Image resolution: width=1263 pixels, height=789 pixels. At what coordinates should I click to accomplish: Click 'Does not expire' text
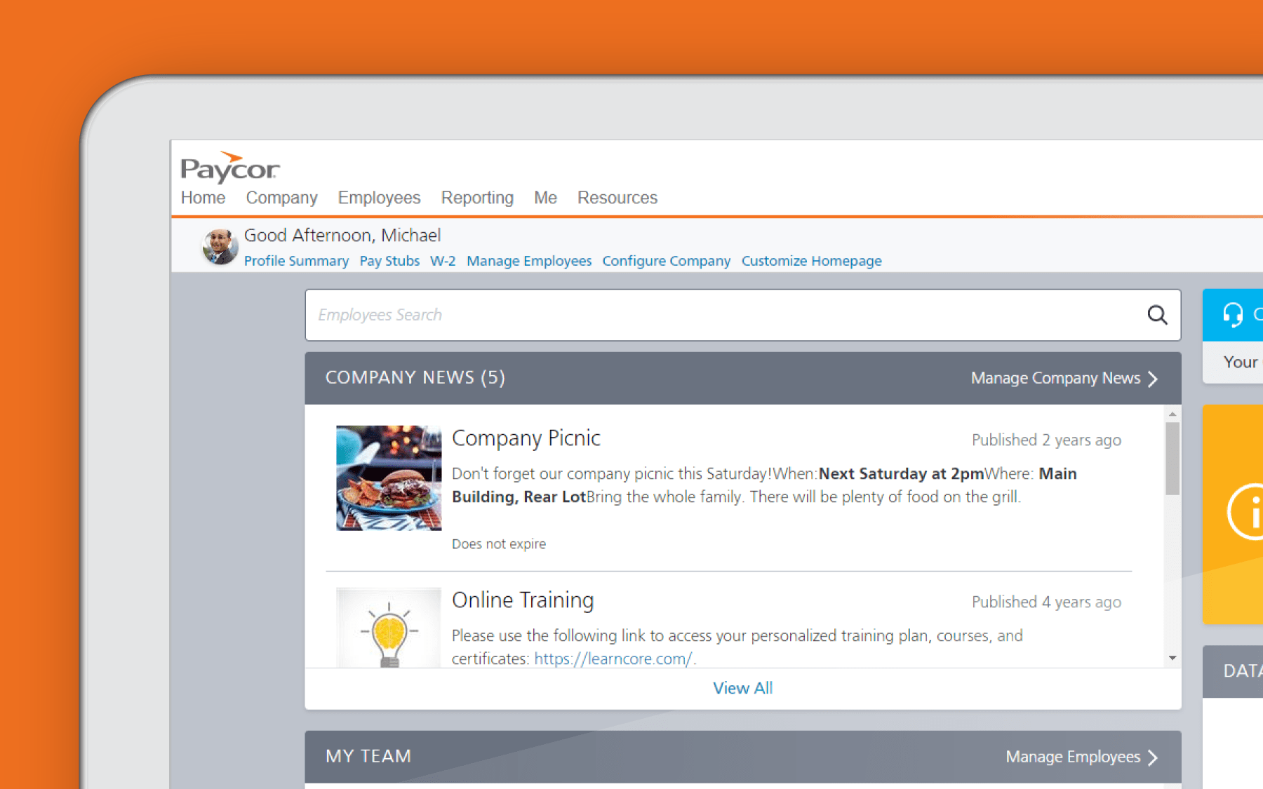click(x=499, y=544)
